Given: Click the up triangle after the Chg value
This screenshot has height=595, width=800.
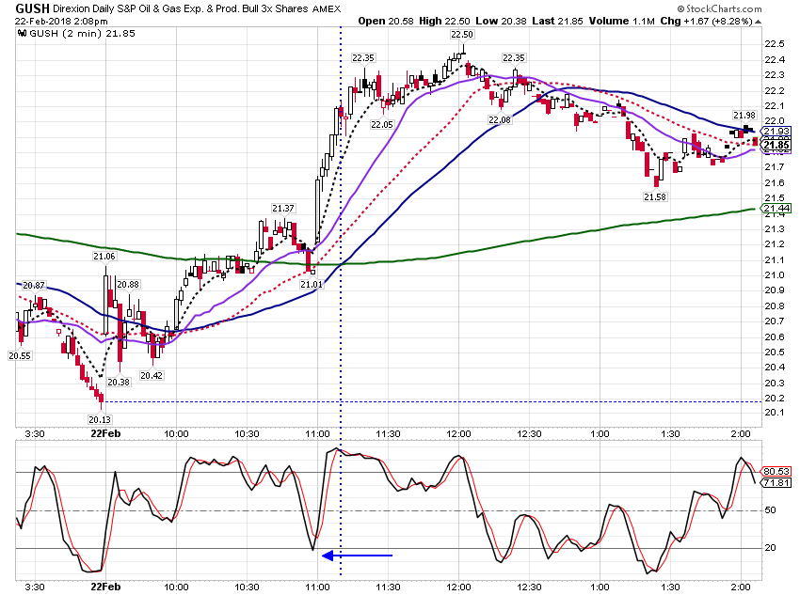Looking at the screenshot, I should point(759,22).
